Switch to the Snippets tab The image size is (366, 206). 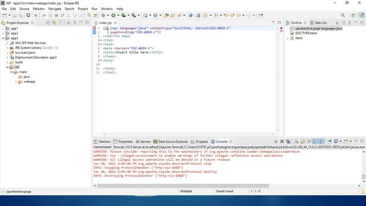pos(200,141)
